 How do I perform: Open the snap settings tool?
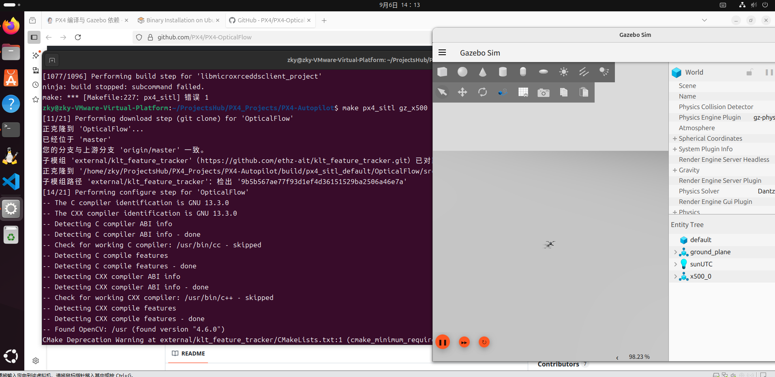(x=503, y=92)
